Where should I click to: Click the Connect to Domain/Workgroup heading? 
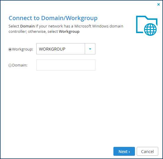[53, 18]
